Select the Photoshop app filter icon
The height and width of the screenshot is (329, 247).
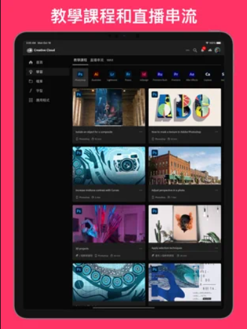tap(80, 76)
